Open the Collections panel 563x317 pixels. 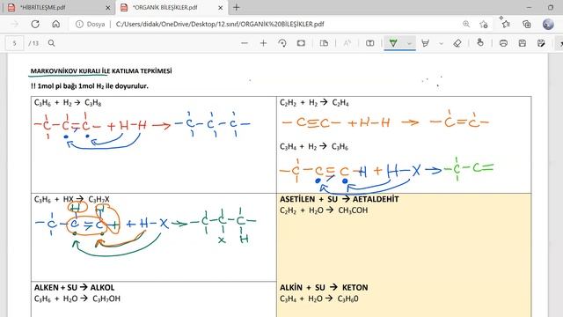[x=527, y=24]
